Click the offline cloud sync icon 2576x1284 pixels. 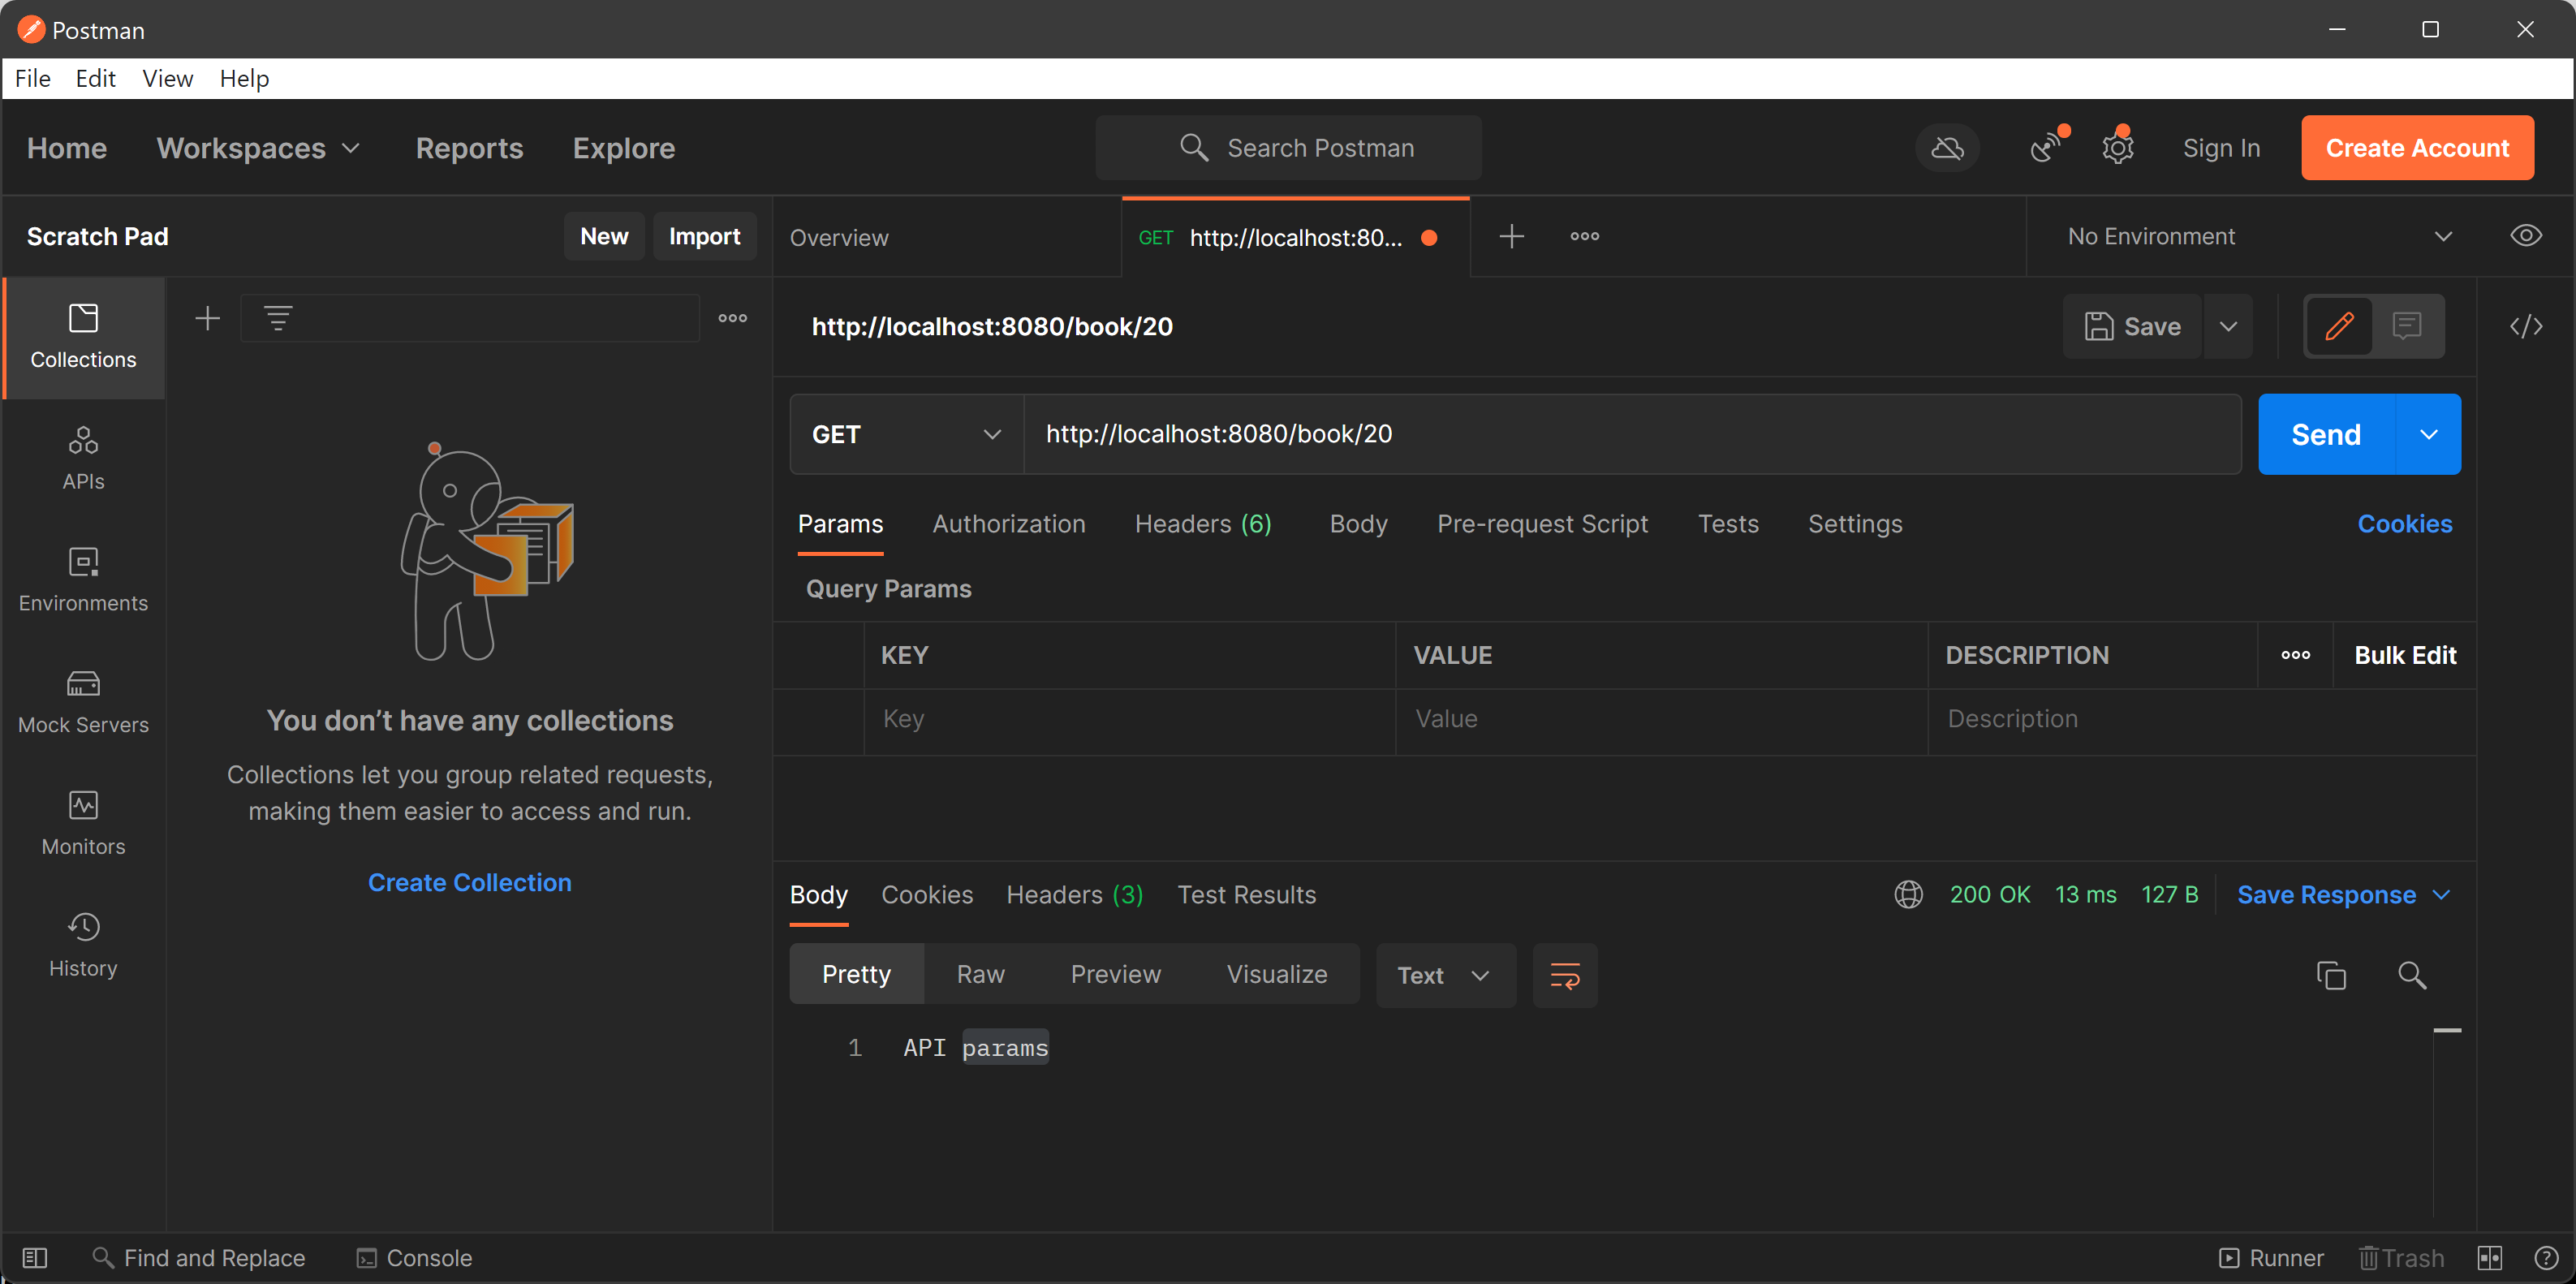click(x=1946, y=148)
